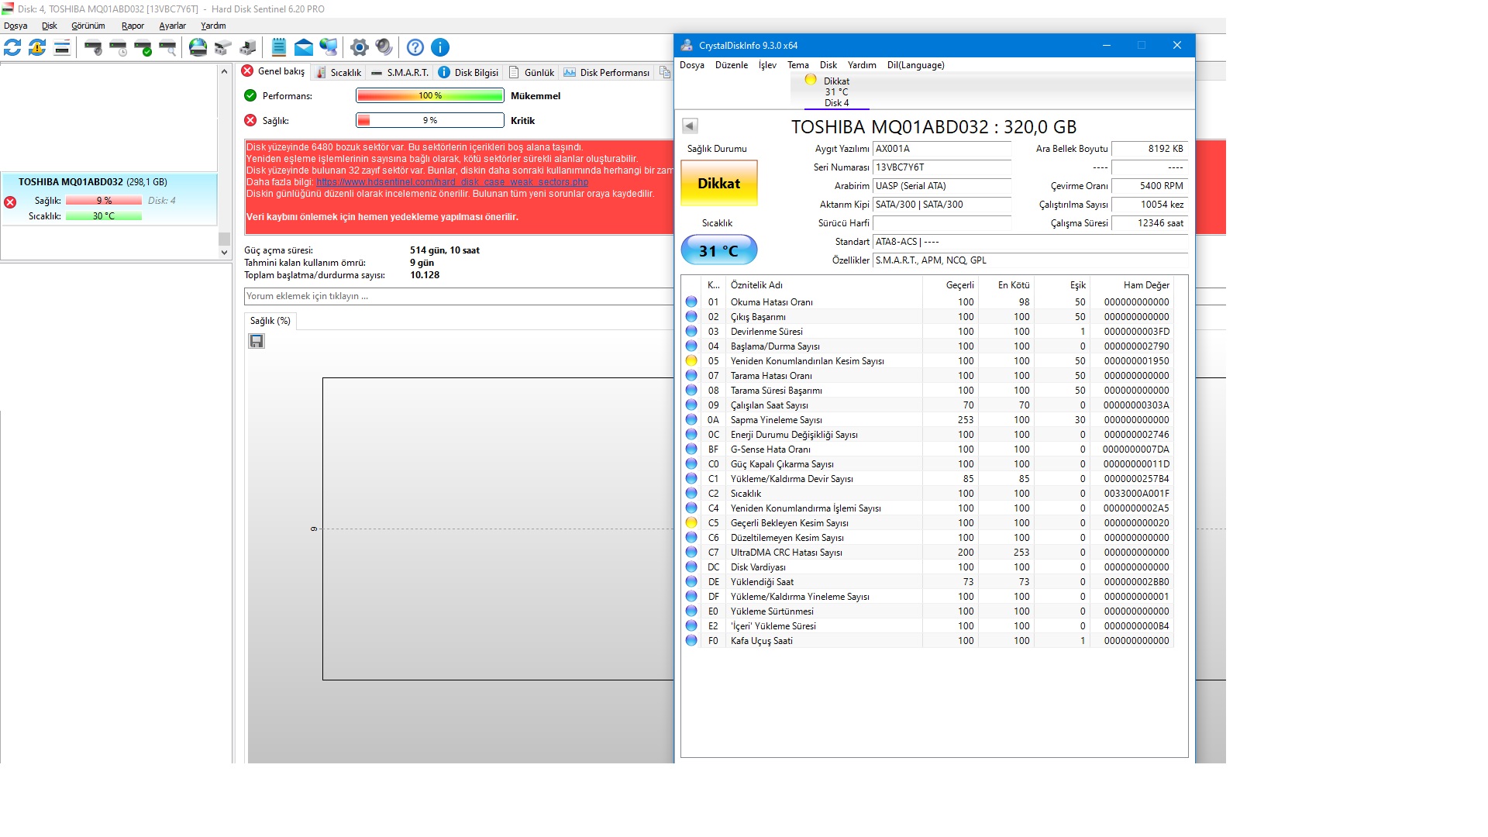
Task: Click the Sağlık 9 % progress bar
Action: pyautogui.click(x=430, y=120)
